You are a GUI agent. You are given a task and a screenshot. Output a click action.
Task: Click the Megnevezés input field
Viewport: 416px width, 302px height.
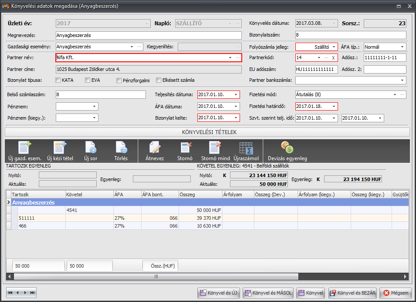pos(148,35)
